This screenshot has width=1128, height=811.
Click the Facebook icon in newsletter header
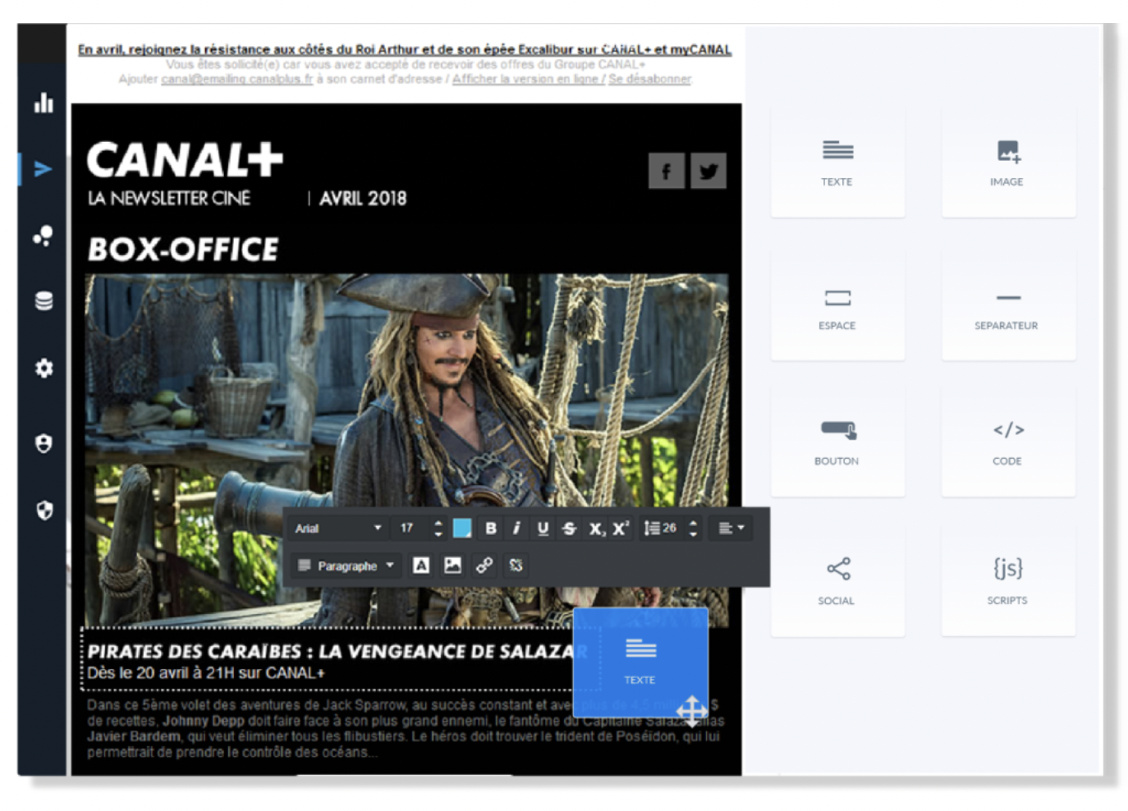click(666, 171)
